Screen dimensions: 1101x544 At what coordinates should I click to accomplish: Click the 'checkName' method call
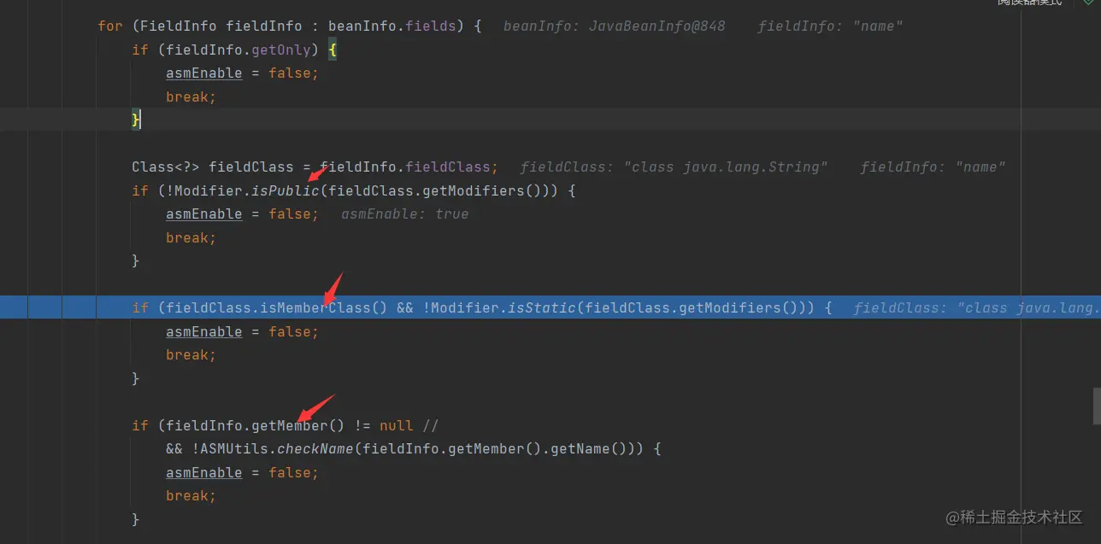315,448
